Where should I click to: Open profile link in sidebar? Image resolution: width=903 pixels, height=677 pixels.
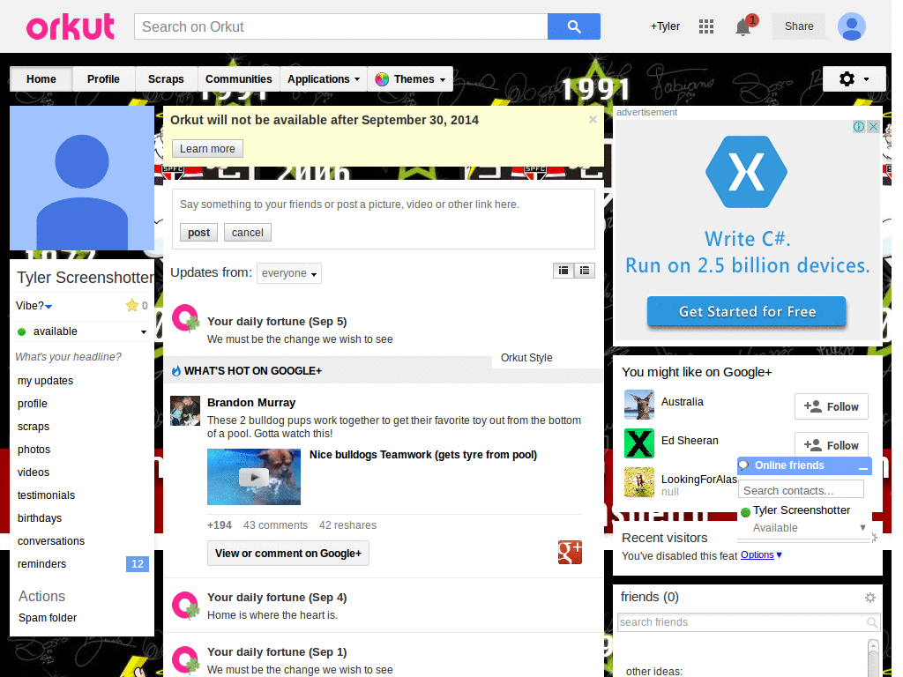(33, 404)
